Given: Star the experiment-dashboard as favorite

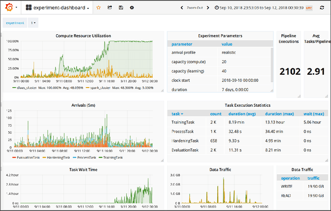Looking at the screenshot, I should [99, 8].
